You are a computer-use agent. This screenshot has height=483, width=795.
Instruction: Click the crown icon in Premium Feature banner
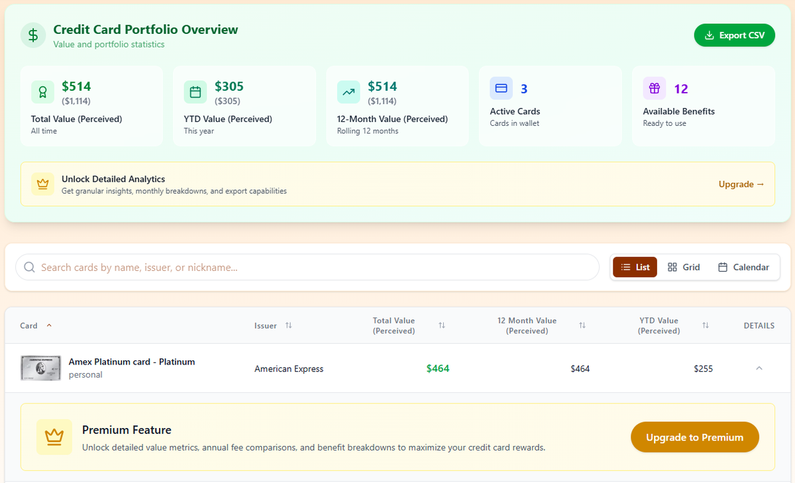[54, 437]
